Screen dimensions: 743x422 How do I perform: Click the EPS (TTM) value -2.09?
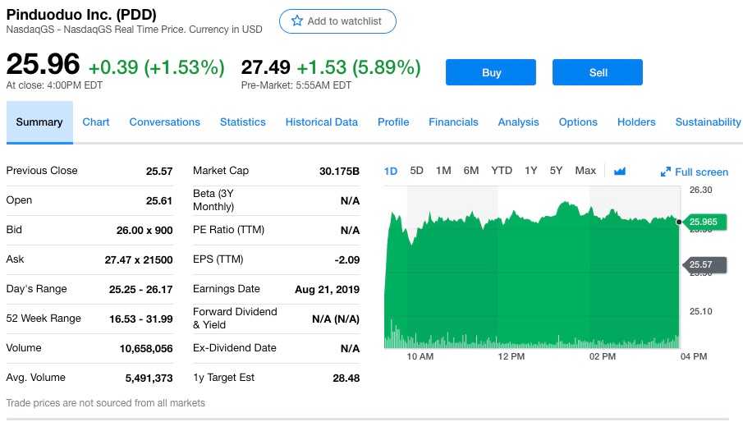346,260
